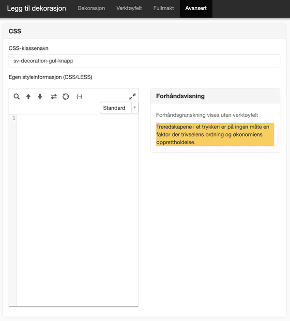Open the Standard theme dropdown
Image resolution: width=290 pixels, height=321 pixels.
pyautogui.click(x=119, y=108)
